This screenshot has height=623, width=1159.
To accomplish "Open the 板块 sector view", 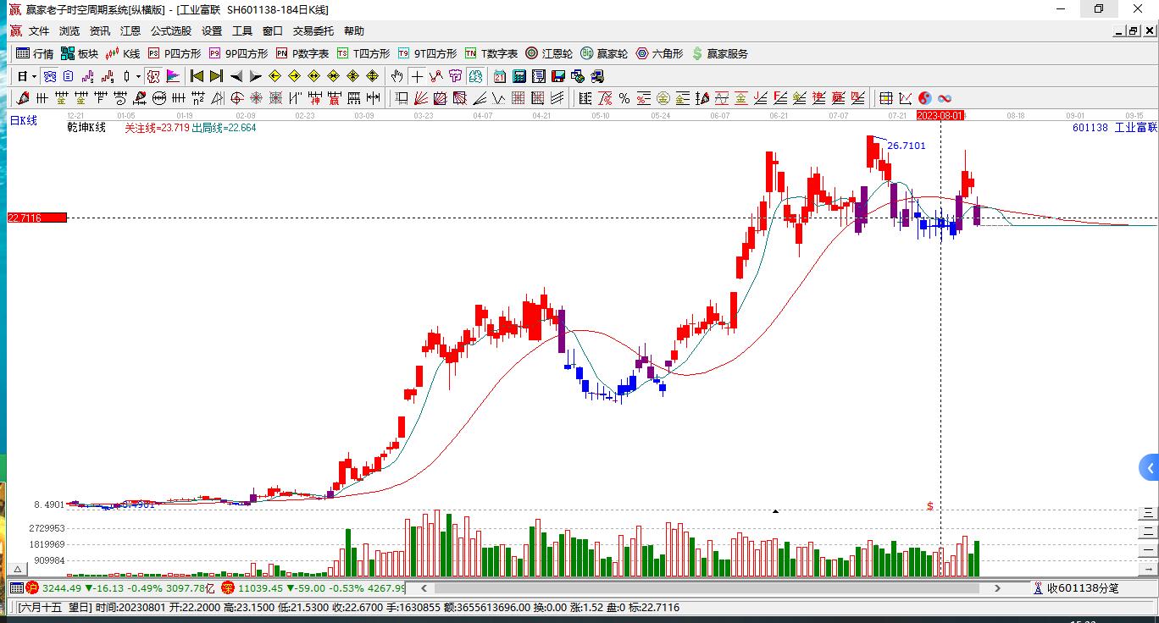I will click(80, 53).
